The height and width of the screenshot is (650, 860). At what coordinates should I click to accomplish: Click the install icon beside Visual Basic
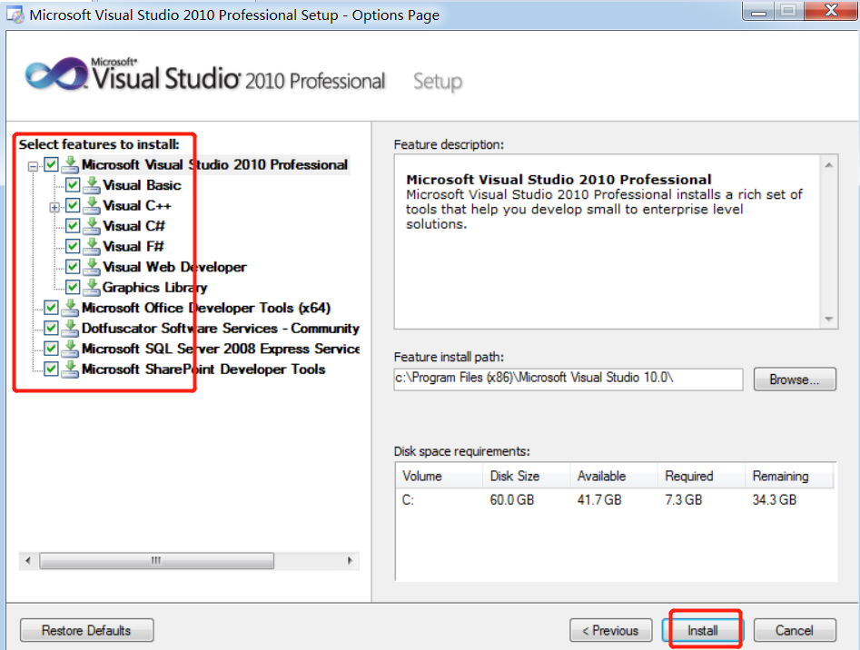[x=92, y=185]
